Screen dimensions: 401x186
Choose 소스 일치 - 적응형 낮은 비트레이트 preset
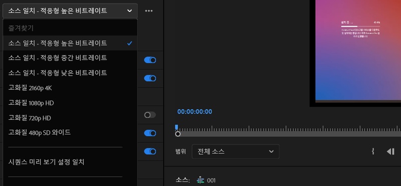coord(70,73)
